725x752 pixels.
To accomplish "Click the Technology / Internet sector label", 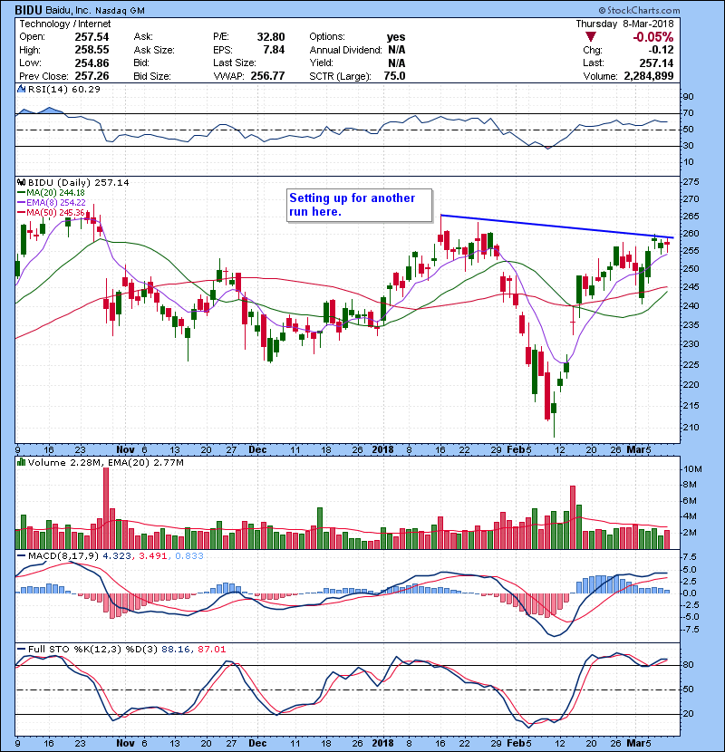I will coord(64,24).
